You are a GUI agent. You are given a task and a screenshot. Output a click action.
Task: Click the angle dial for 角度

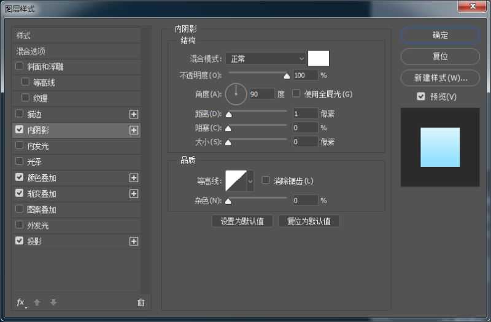point(236,94)
